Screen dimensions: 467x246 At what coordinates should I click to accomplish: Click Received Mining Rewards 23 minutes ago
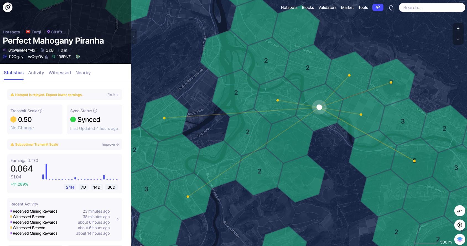pos(60,211)
